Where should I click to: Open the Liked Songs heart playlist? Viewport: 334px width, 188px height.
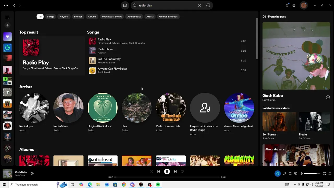point(7,37)
